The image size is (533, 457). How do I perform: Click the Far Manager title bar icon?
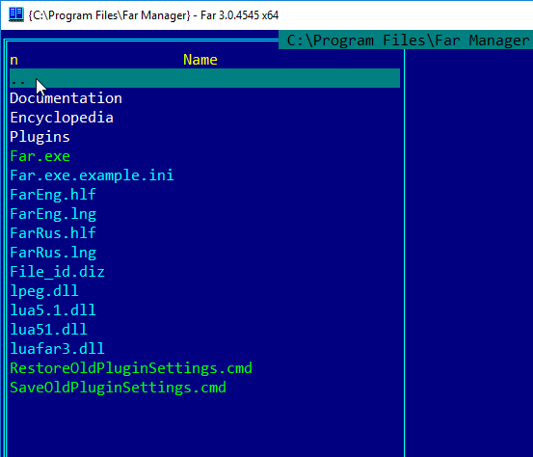pos(16,15)
